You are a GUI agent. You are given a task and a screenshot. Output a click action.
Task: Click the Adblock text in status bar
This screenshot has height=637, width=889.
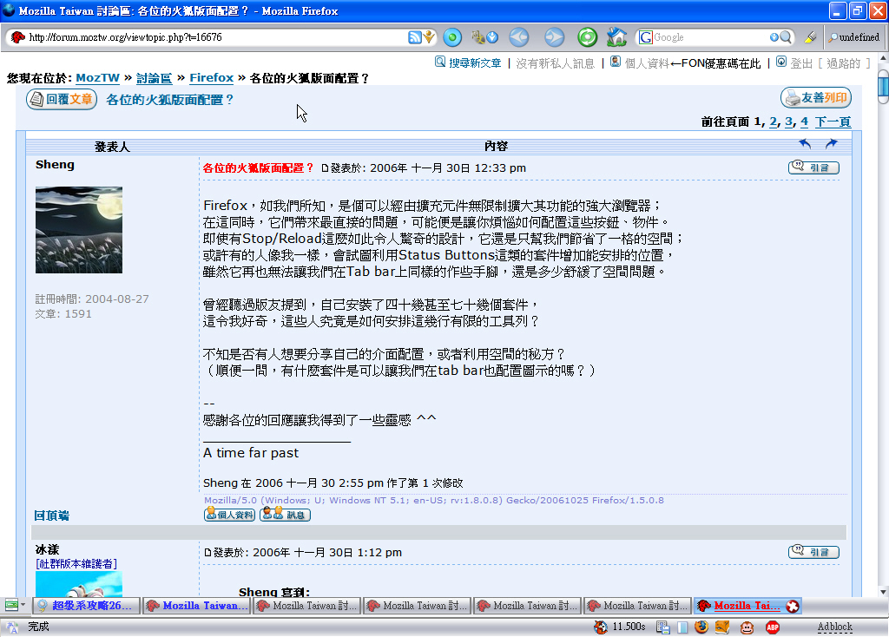[x=834, y=627]
